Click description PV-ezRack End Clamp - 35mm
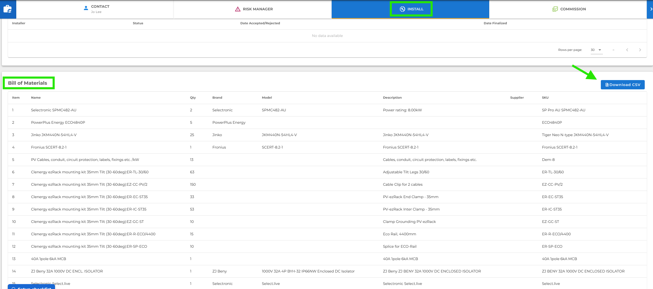Image resolution: width=653 pixels, height=289 pixels. pos(411,197)
